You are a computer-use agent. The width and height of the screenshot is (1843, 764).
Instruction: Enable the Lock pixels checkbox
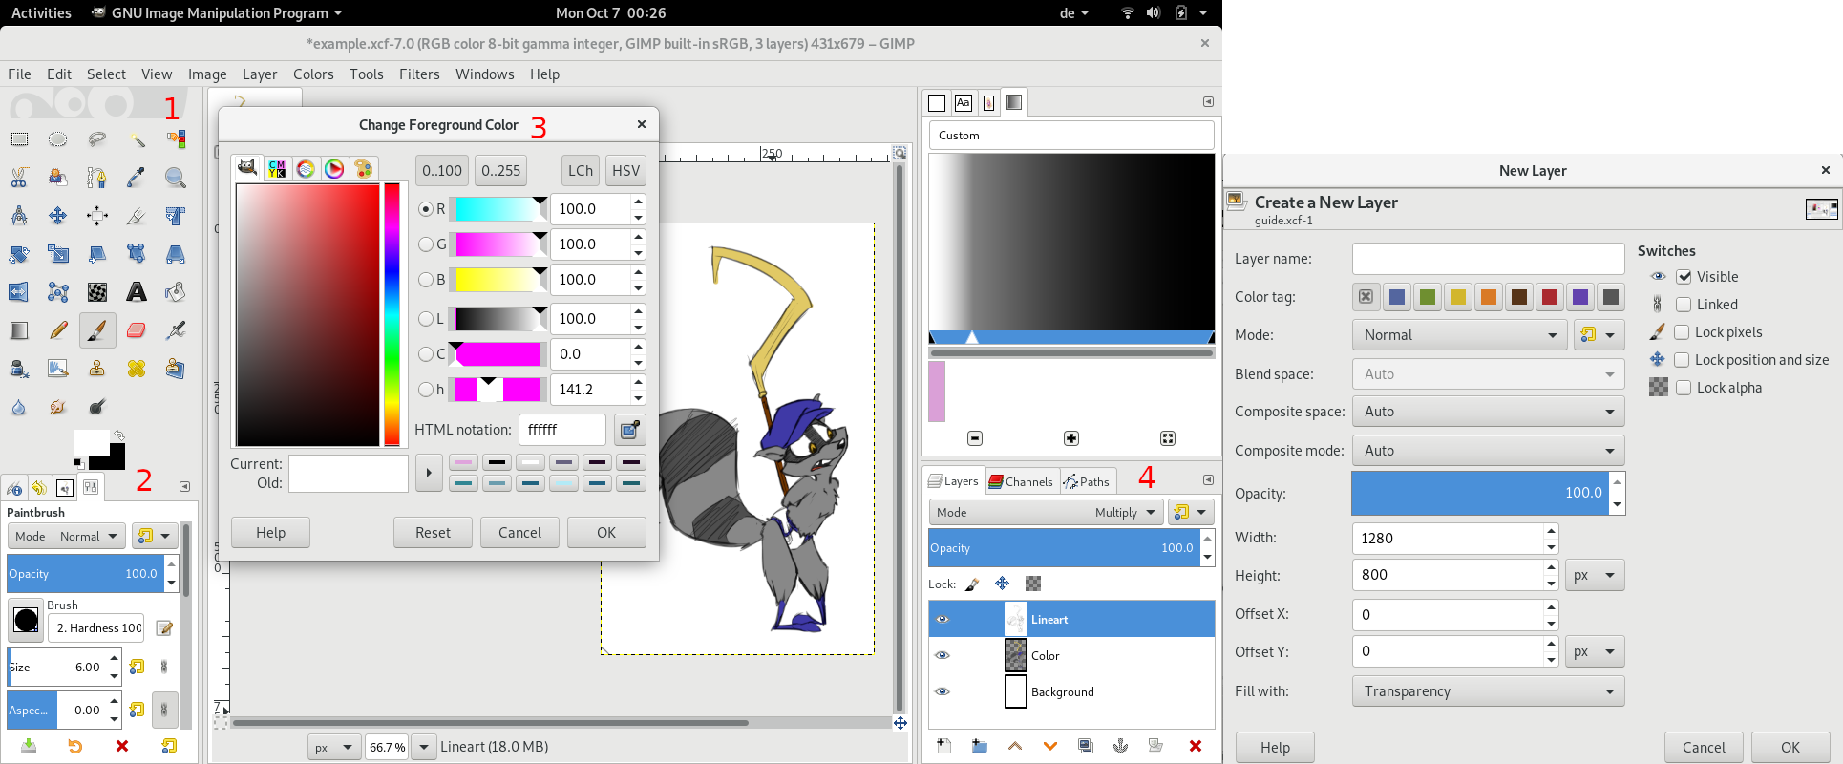[x=1683, y=332]
